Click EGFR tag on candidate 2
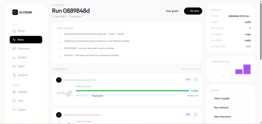262x124 pixels. 188,115
